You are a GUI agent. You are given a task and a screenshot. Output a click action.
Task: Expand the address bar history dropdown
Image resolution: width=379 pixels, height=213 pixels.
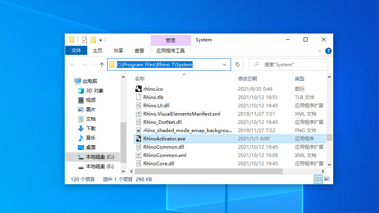point(225,65)
